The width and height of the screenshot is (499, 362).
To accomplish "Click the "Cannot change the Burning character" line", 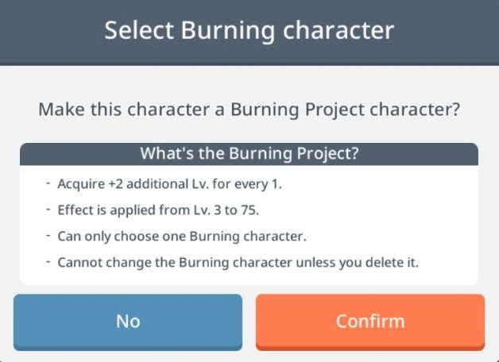I will point(238,264).
